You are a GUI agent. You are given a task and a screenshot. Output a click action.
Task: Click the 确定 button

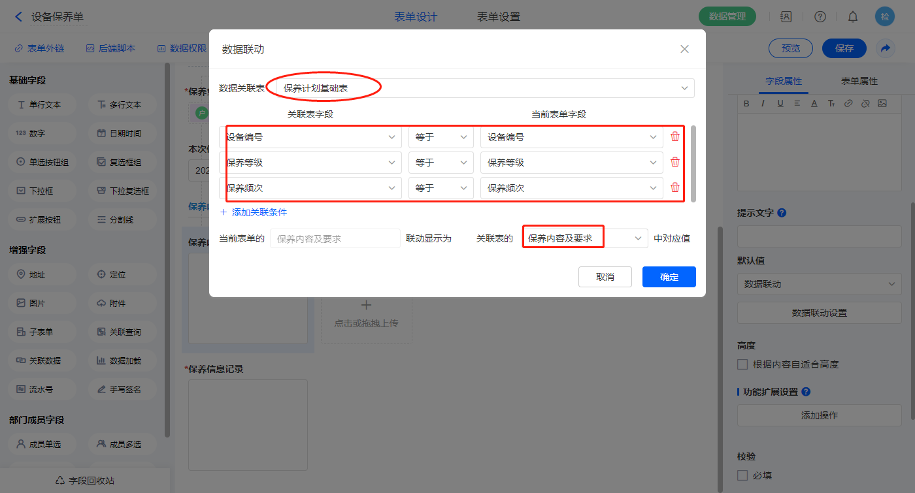click(669, 277)
